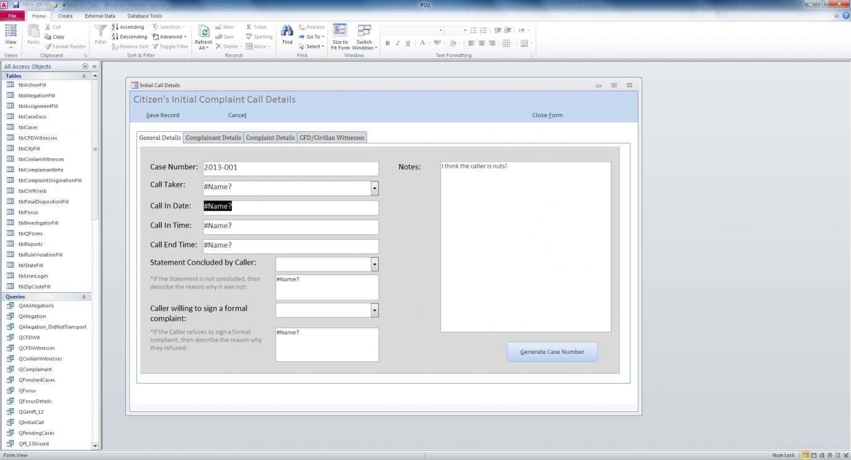Toggle center text alignment

pos(482,43)
